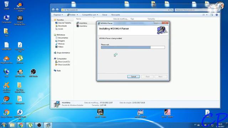228x128 pixels.
Task: Open the Avast Free Antivirus desktop shortcut
Action: (x=6, y=87)
